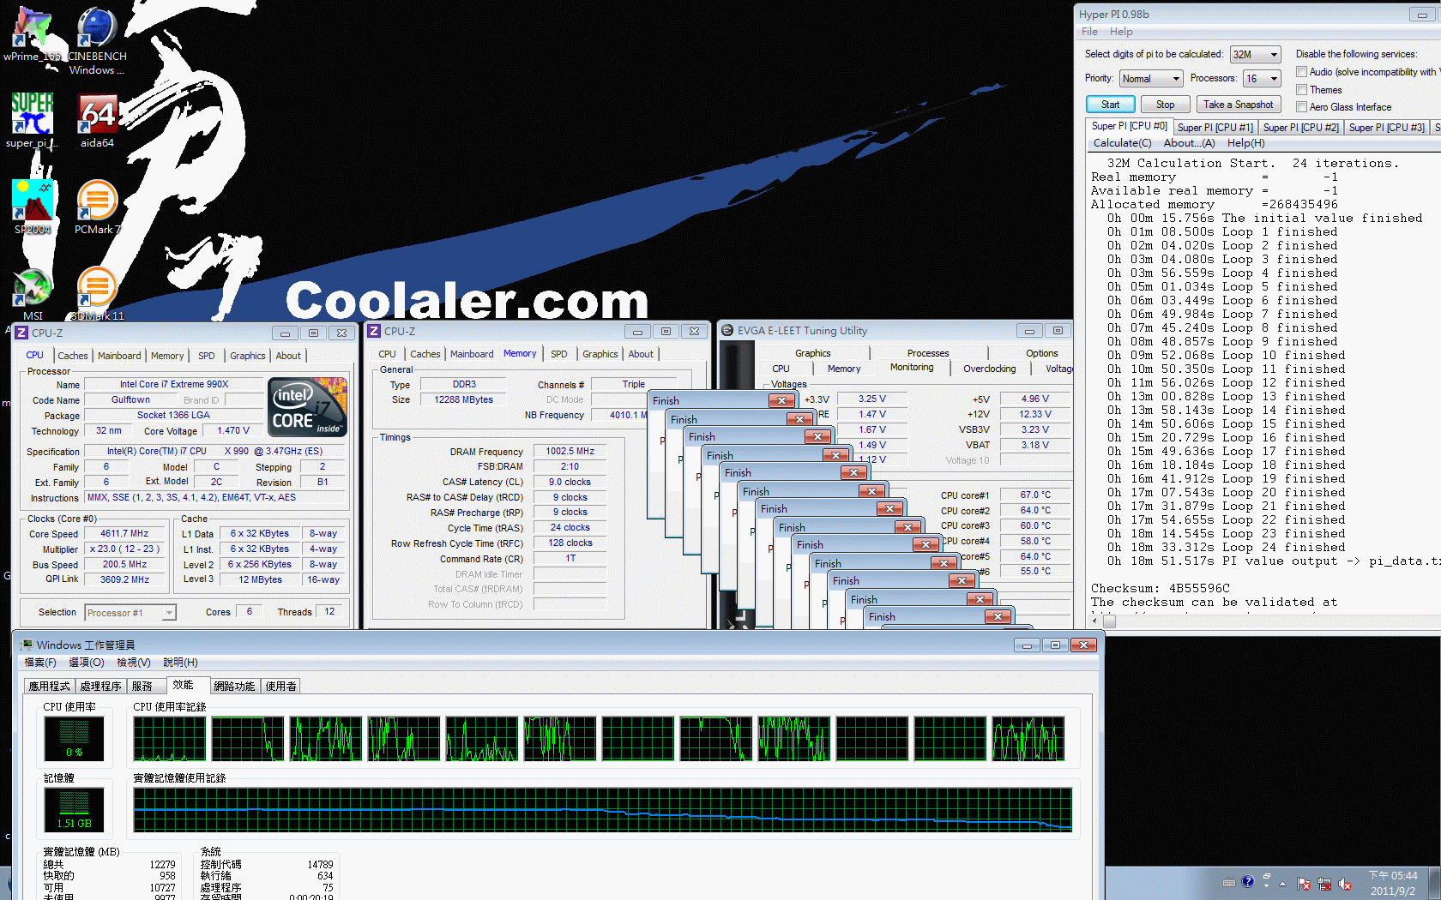This screenshot has width=1441, height=900.
Task: Open the Processors count dropdown
Action: [x=1262, y=79]
